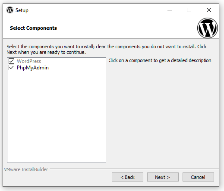Cancel the WordPress setup
224x191 pixels.
[198, 177]
